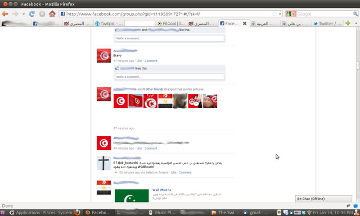Click the Like link under Bravo post
The width and height of the screenshot is (360, 216).
[x=139, y=61]
